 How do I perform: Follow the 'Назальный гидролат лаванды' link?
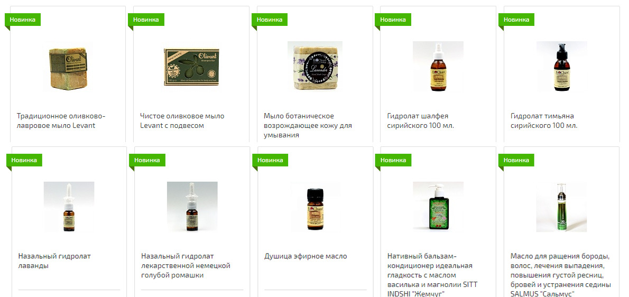click(x=54, y=261)
